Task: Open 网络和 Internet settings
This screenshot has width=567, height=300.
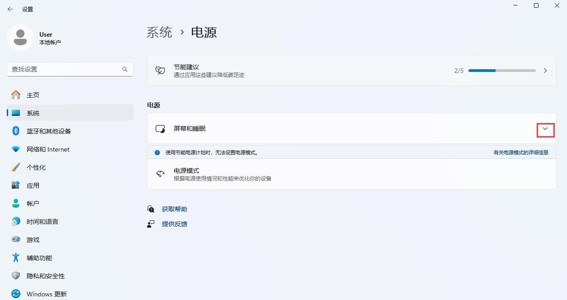Action: [48, 149]
